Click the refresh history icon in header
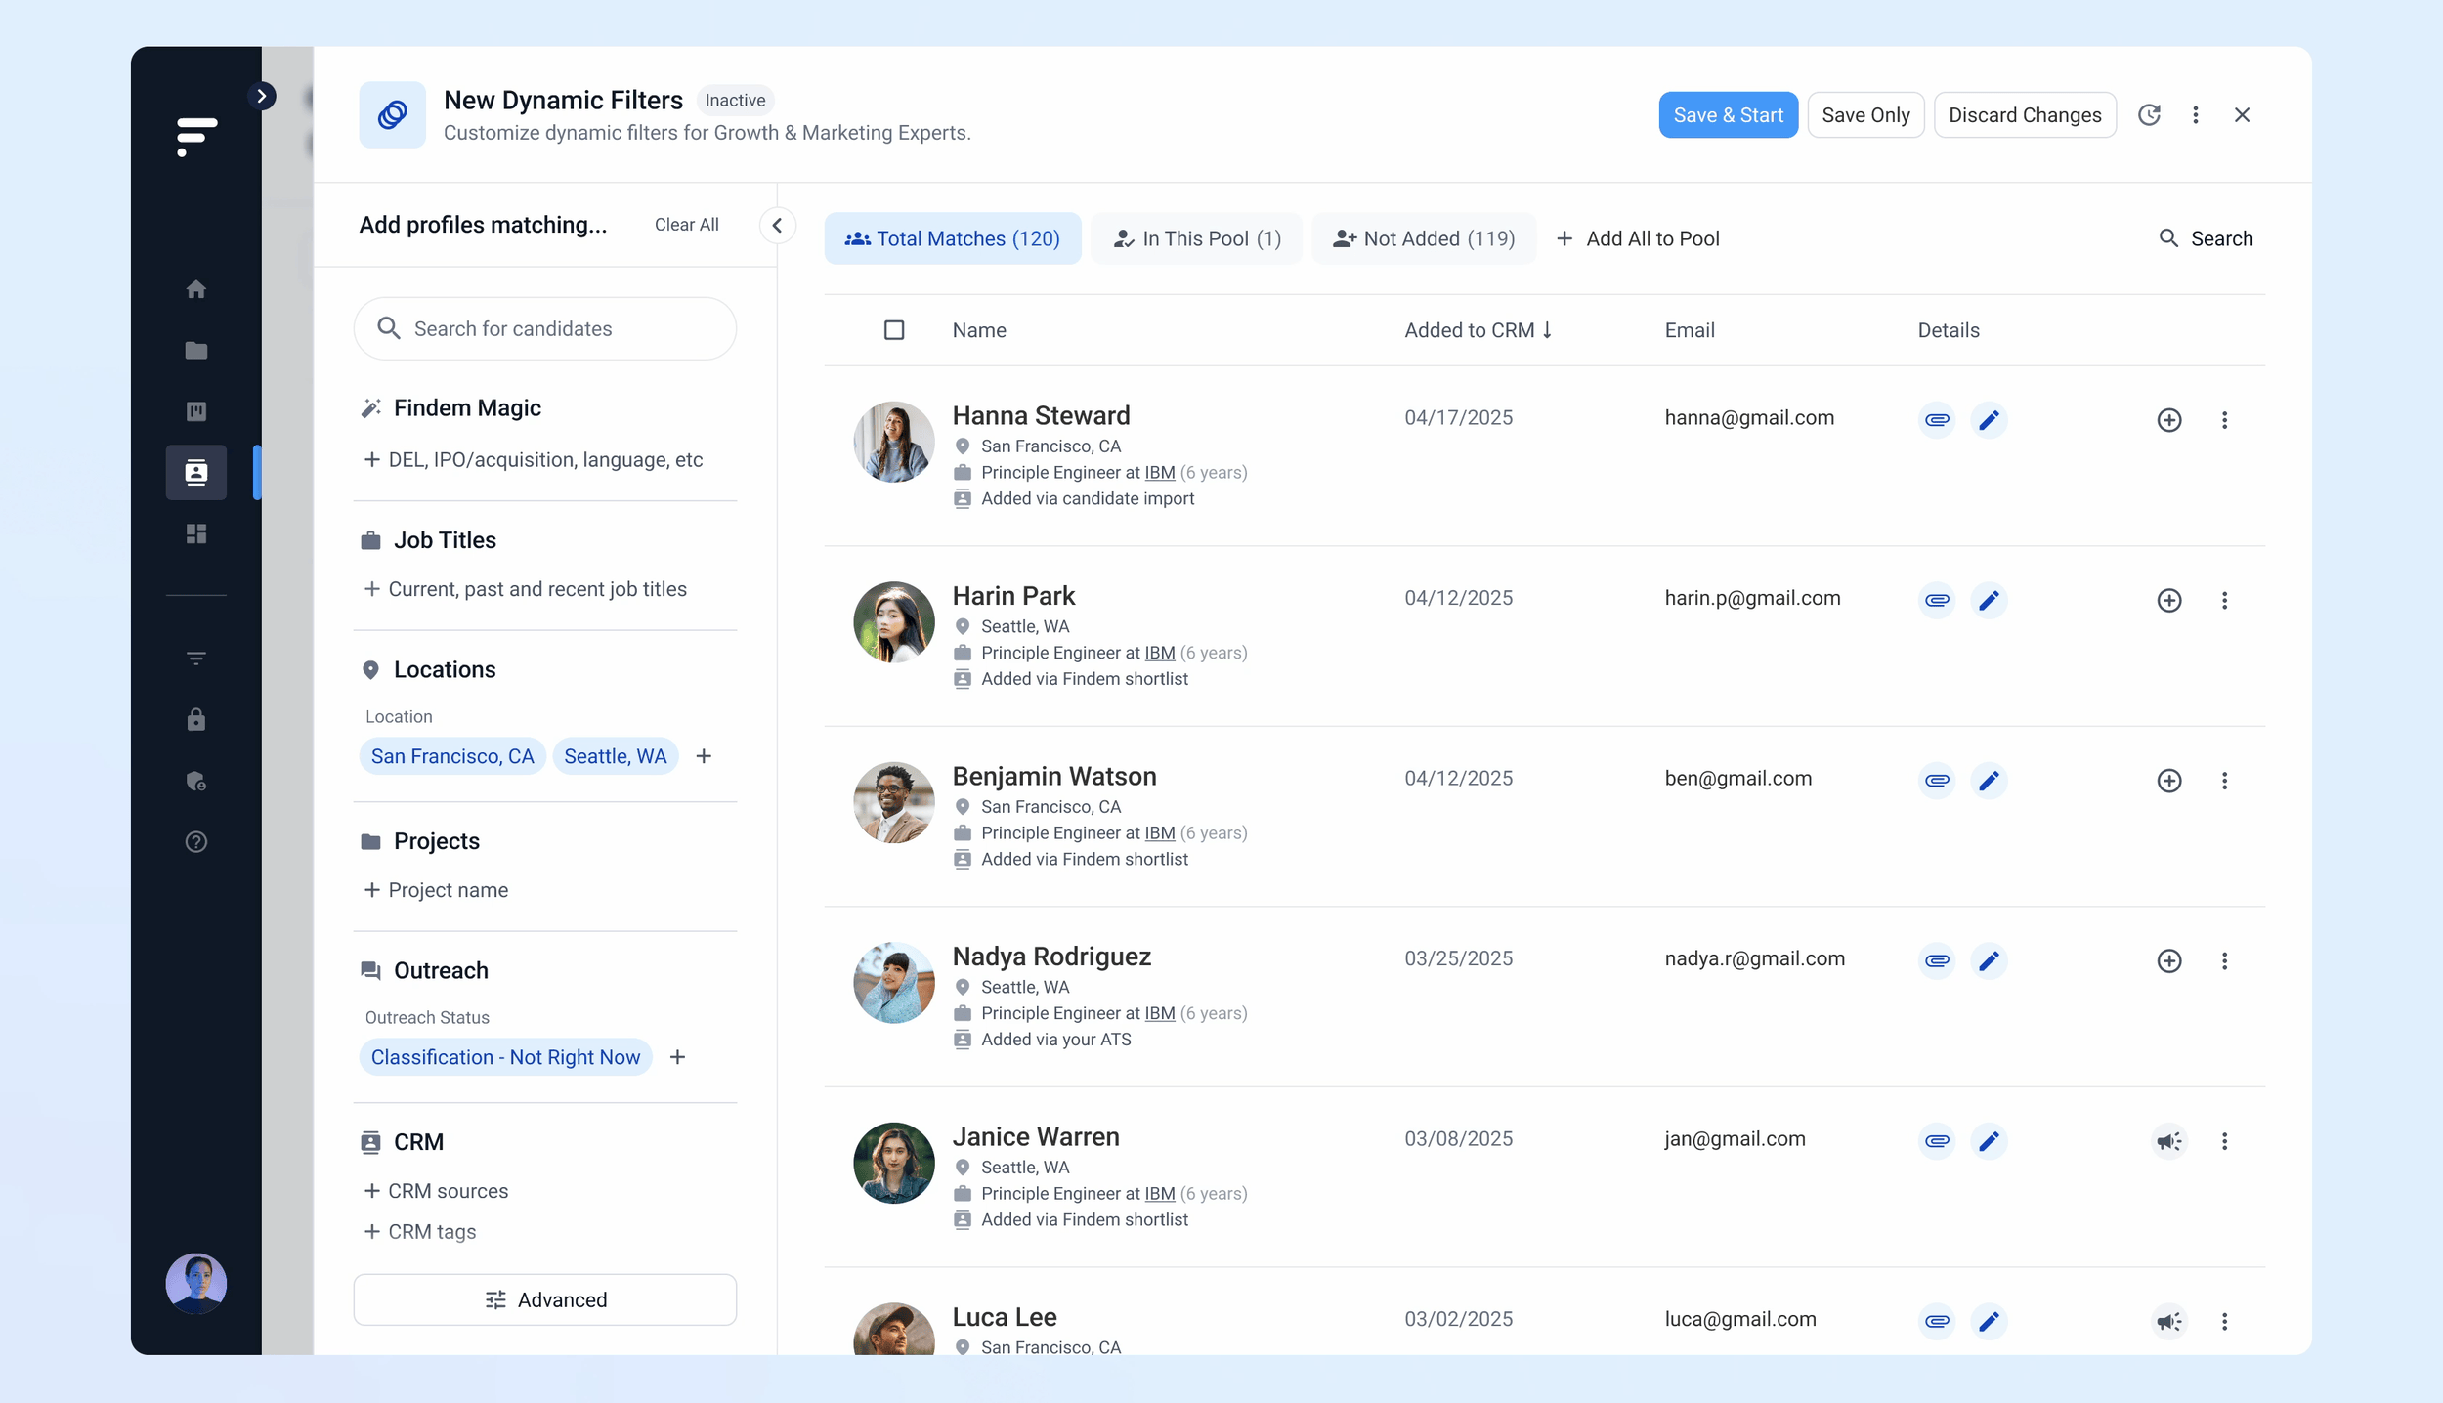Screen dimensions: 2443x1403 2149,115
